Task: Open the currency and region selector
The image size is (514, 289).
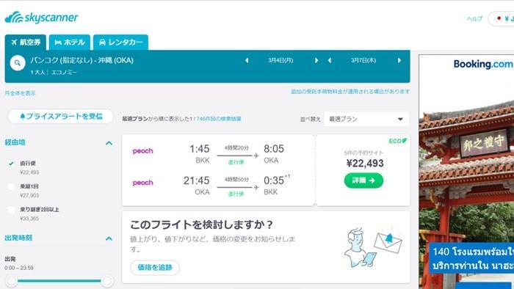Action: click(501, 18)
